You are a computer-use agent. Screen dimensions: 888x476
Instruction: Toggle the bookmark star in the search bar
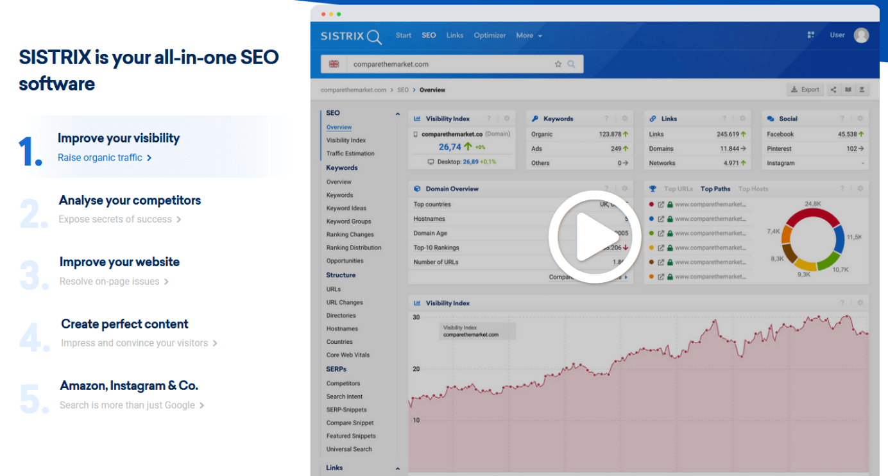click(557, 64)
